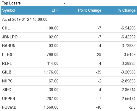Select the FOWAD symbol
This screenshot has width=137, height=111.
tap(9, 107)
